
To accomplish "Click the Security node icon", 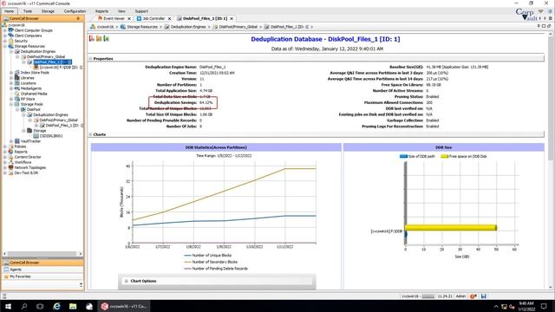I will pyautogui.click(x=11, y=41).
